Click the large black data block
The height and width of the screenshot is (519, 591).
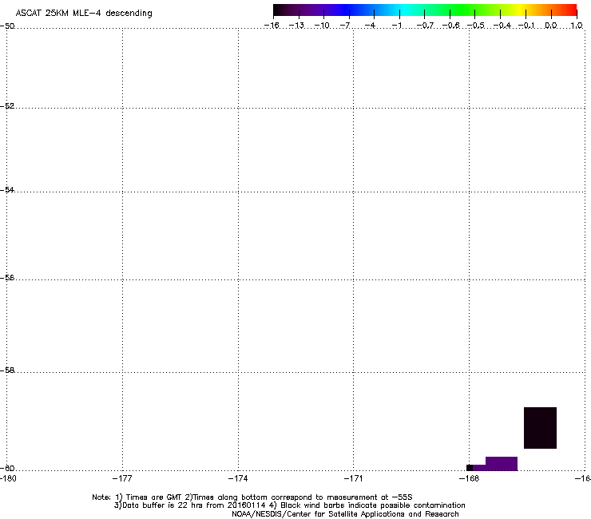pos(540,428)
